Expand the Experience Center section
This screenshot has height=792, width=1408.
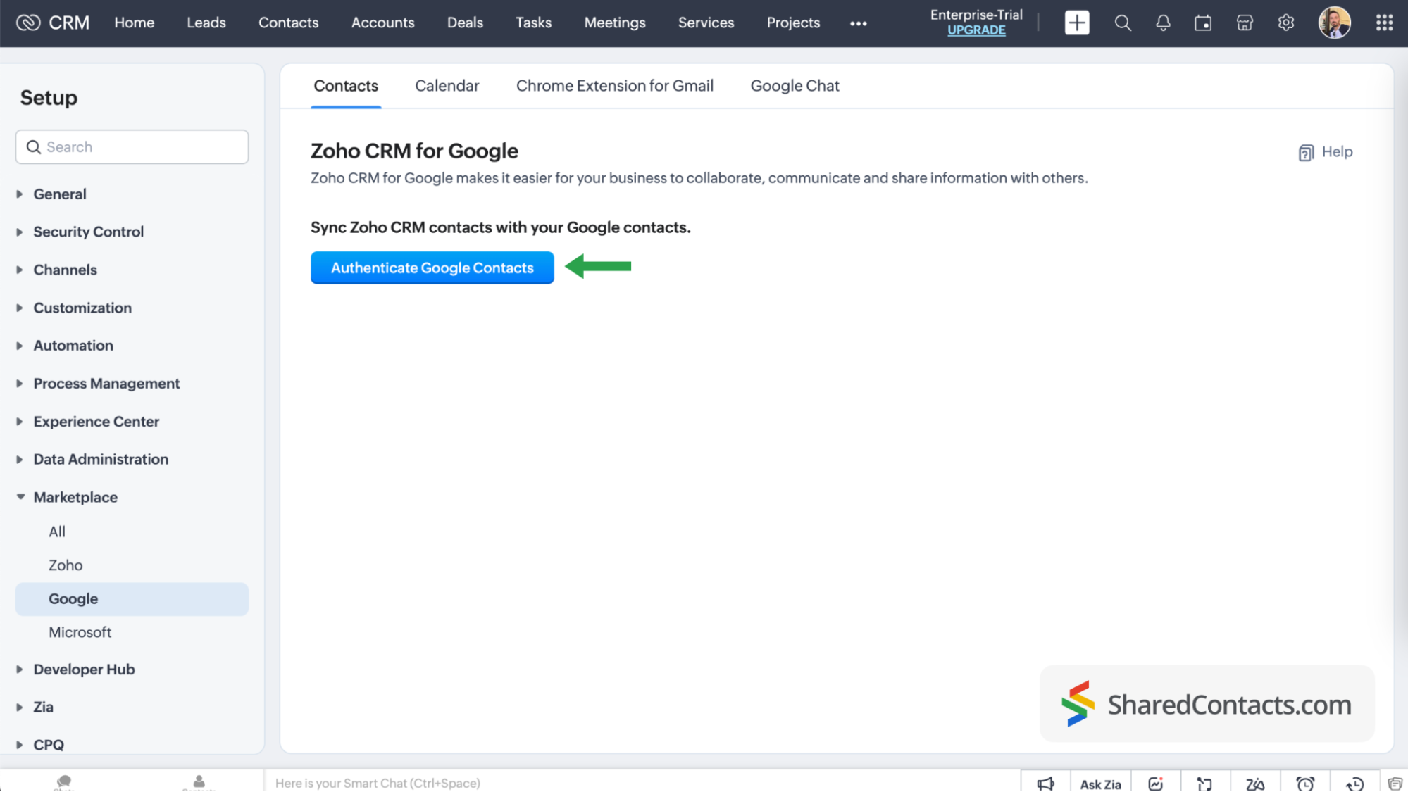point(20,422)
